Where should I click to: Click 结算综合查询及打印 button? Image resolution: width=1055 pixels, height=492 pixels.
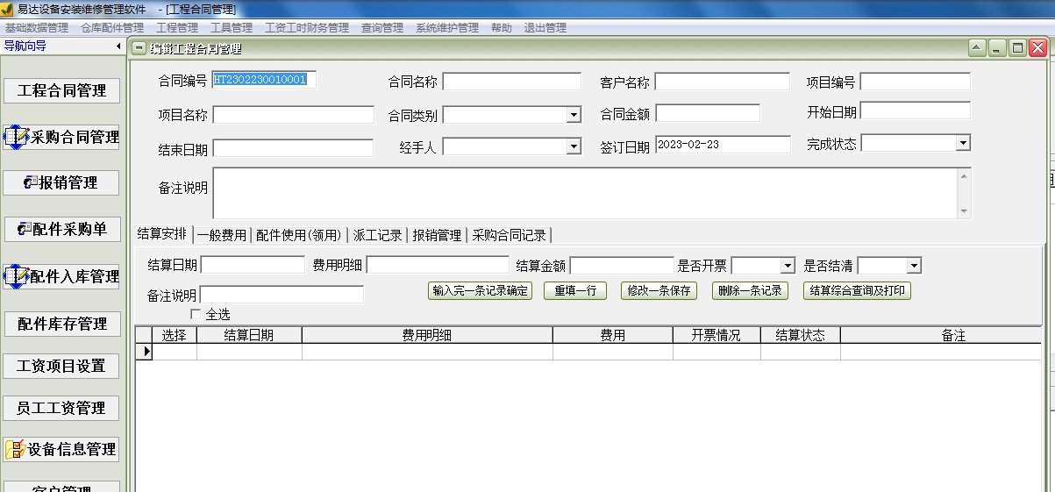857,290
